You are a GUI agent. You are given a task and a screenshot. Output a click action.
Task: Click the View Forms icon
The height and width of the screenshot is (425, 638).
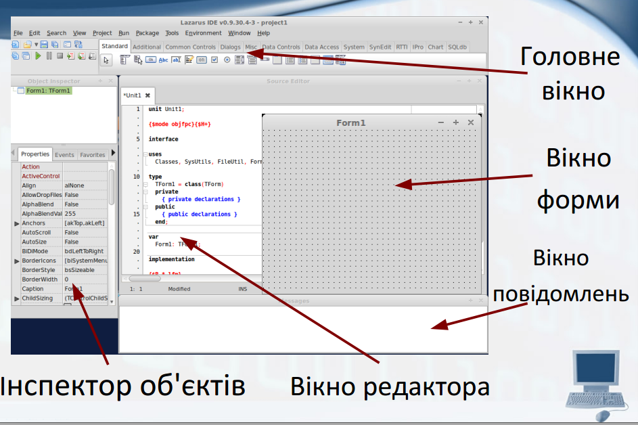coord(26,55)
